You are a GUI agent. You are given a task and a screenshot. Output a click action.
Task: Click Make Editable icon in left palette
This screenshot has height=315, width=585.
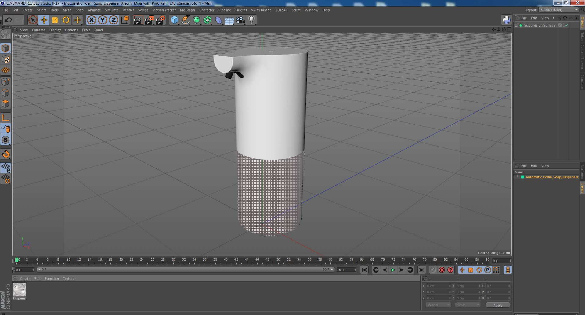[5, 34]
